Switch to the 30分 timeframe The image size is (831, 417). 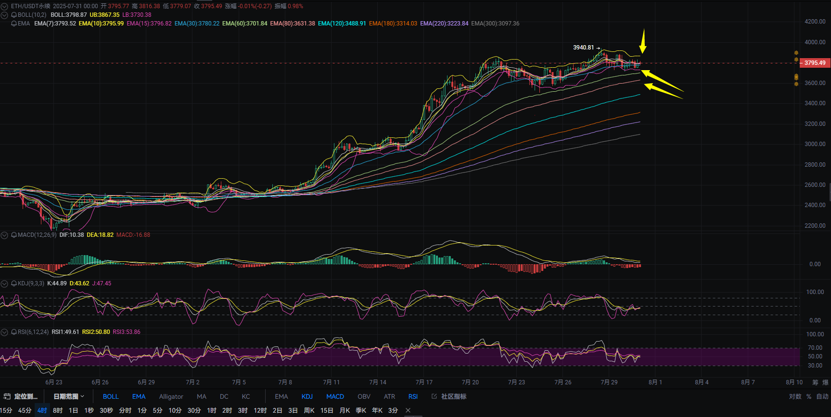tap(194, 410)
